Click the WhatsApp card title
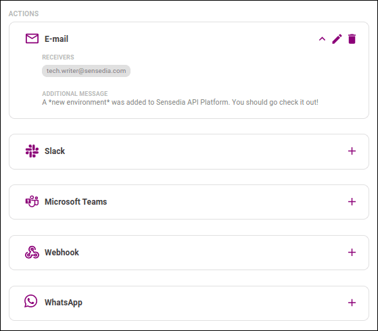Screen dimensions: 378x331 click(64, 303)
